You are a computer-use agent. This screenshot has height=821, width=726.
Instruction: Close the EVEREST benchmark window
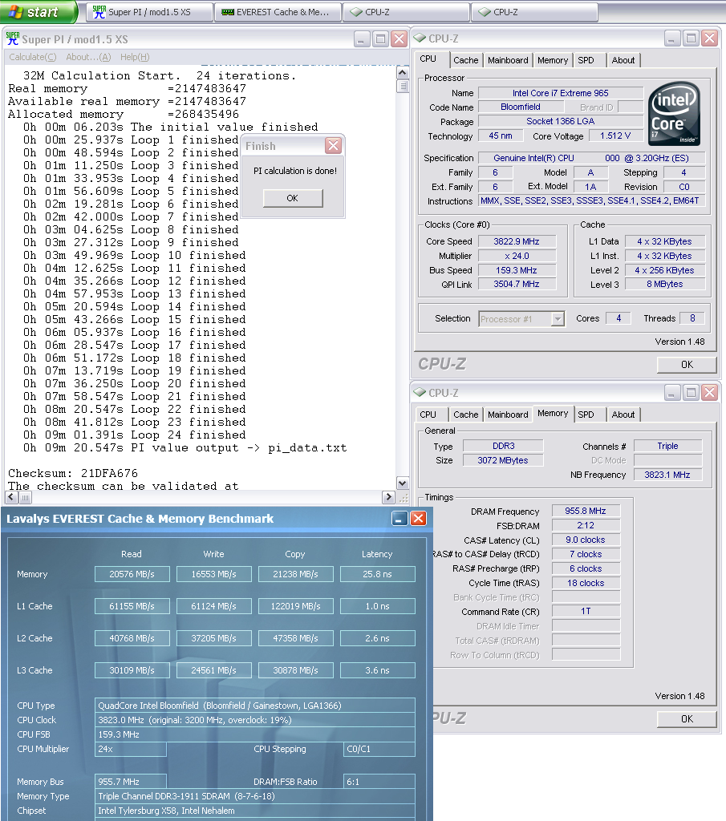(418, 519)
